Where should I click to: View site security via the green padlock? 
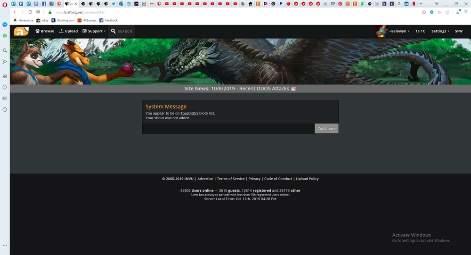point(50,12)
